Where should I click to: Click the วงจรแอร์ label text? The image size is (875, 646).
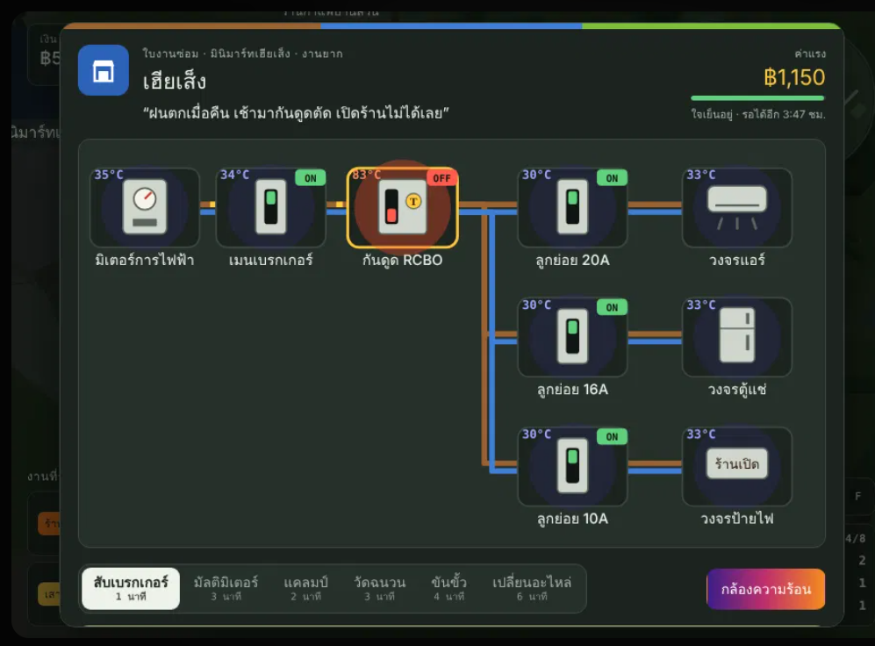736,260
